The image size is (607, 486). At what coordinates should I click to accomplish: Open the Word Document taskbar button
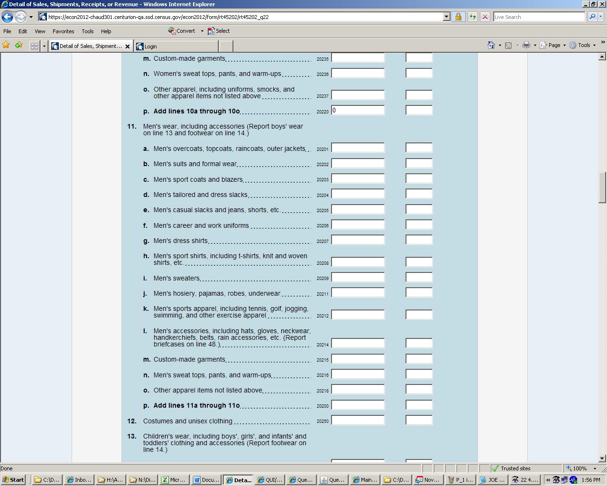point(206,480)
